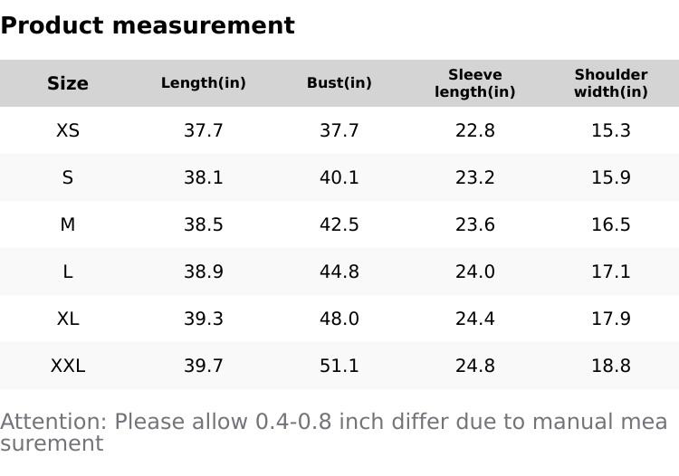Click the XXL bust value 51.1

click(x=339, y=366)
